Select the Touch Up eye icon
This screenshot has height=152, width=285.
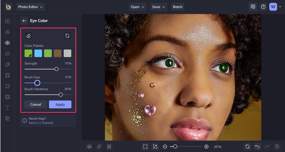8,43
